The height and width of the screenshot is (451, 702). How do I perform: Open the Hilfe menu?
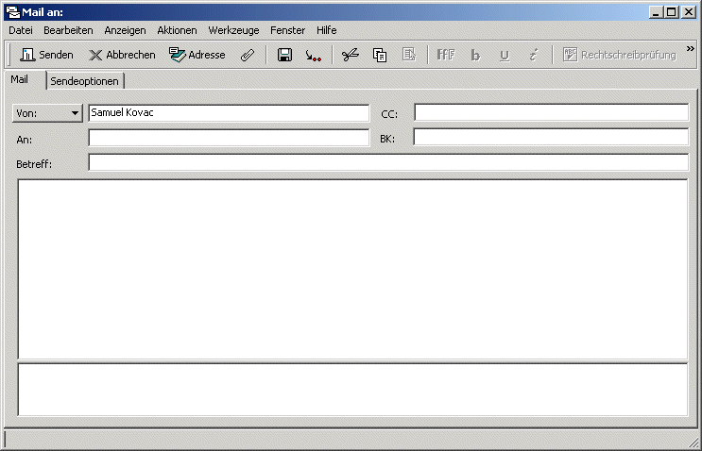coord(326,30)
